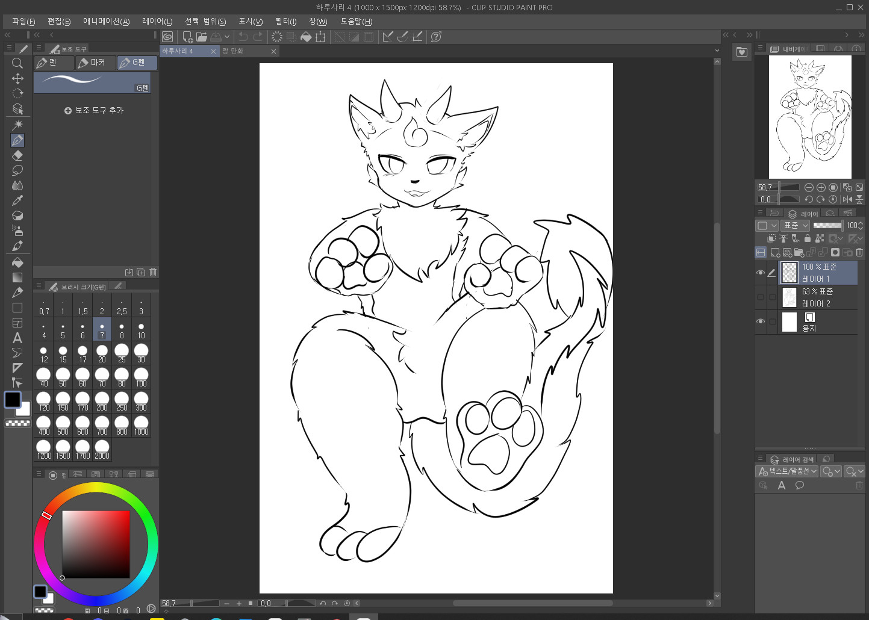
Task: Create a new canvas from command bar
Action: click(187, 37)
